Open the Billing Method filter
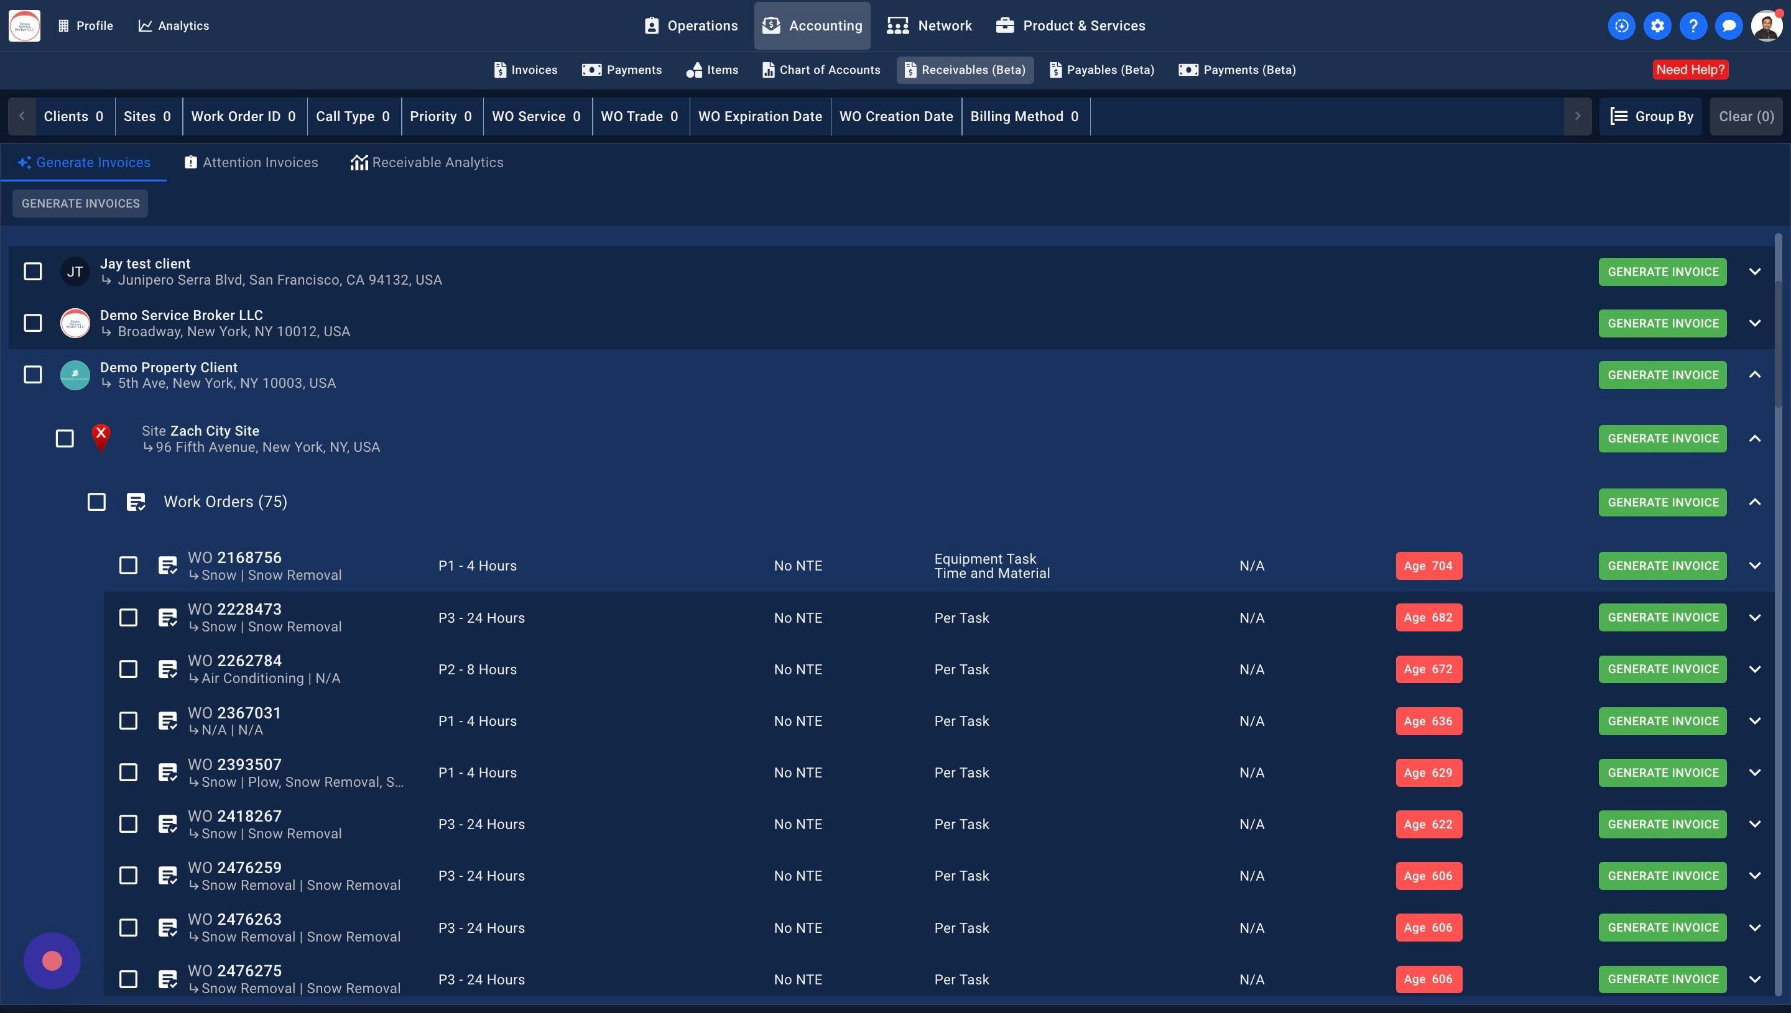 [x=1025, y=116]
